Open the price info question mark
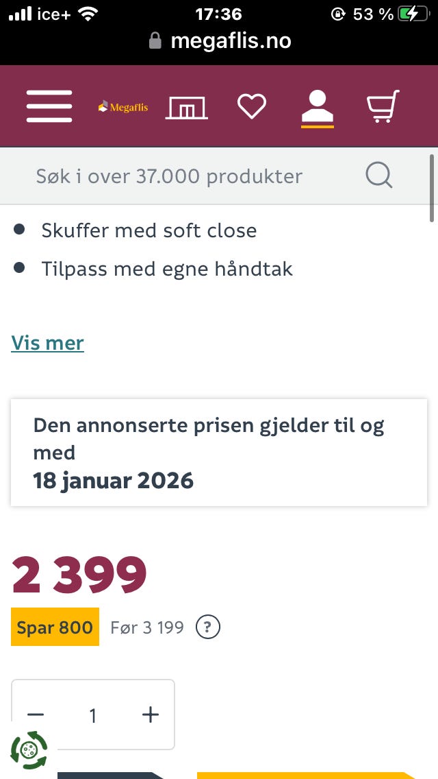The width and height of the screenshot is (438, 779). click(208, 627)
